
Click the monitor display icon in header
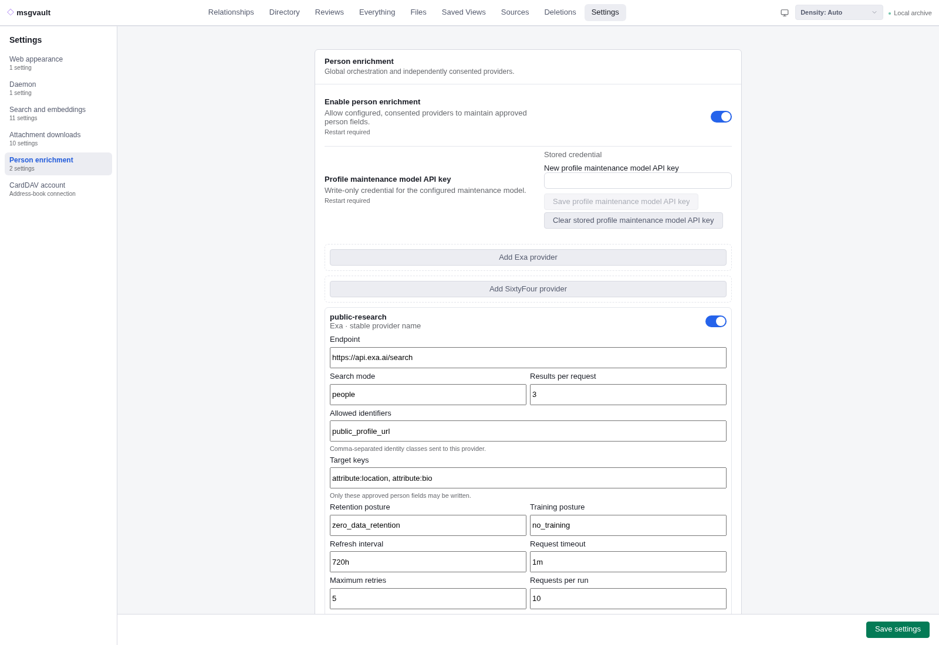(785, 13)
